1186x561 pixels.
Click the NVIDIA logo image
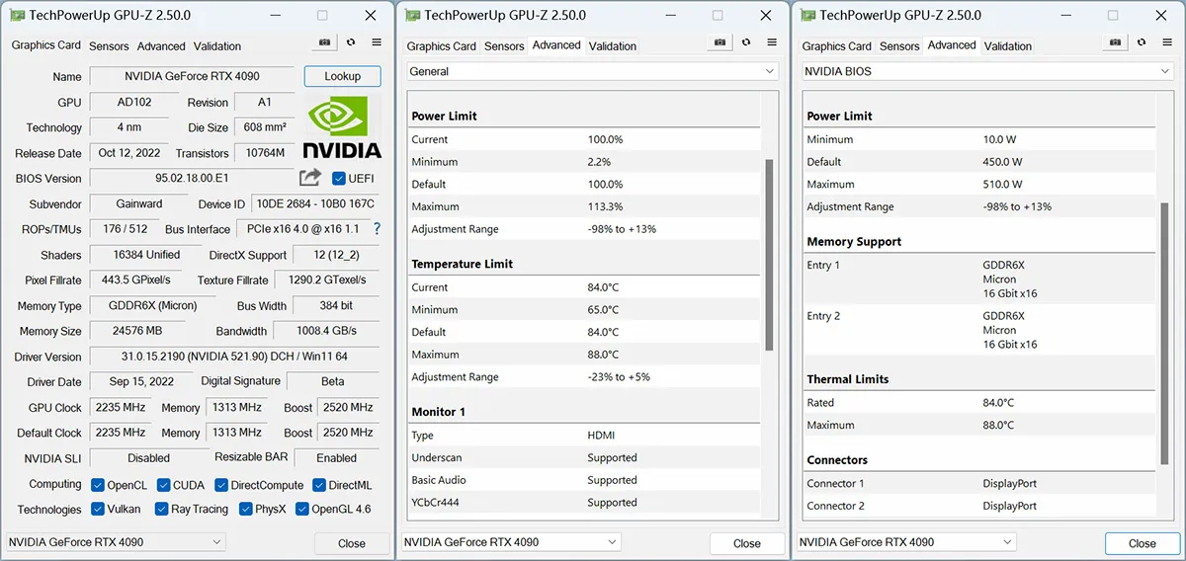(342, 127)
